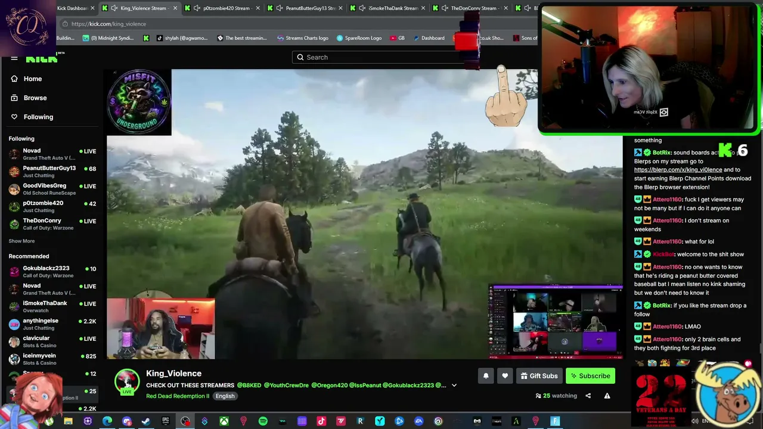Open iSmokeThaDank in Recommended list
This screenshot has width=763, height=429.
(52, 306)
